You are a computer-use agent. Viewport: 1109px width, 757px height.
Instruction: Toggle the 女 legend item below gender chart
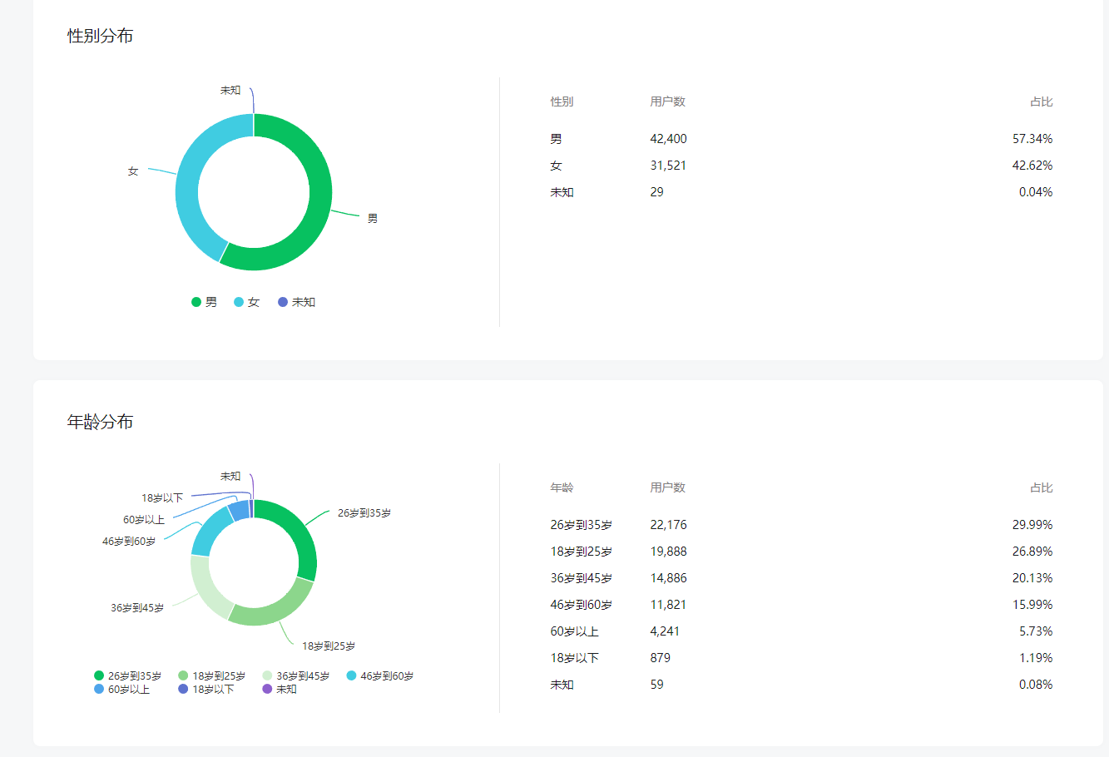247,302
